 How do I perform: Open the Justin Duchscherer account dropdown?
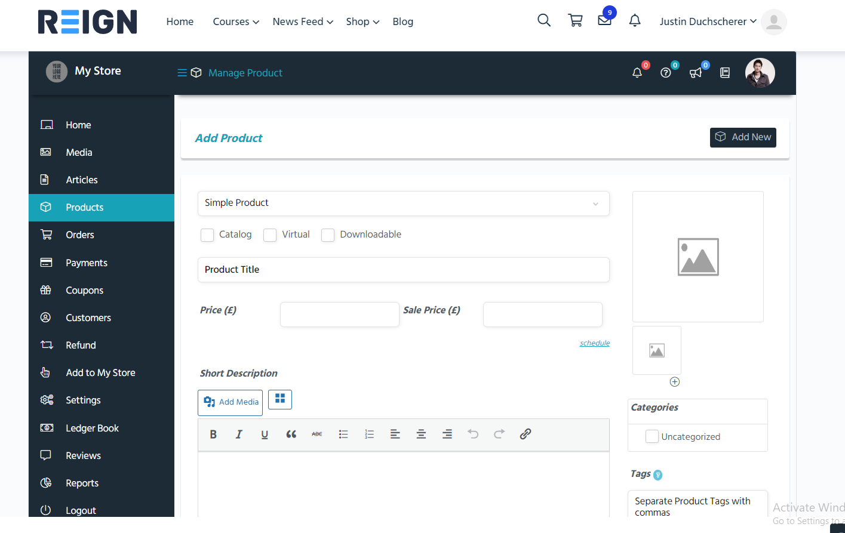tap(708, 21)
